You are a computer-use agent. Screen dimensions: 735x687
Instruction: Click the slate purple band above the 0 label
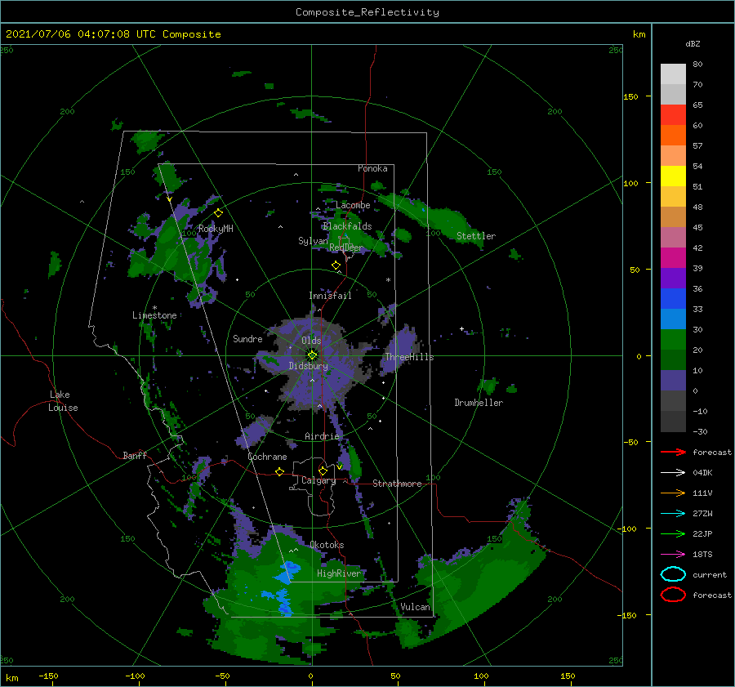click(x=673, y=381)
